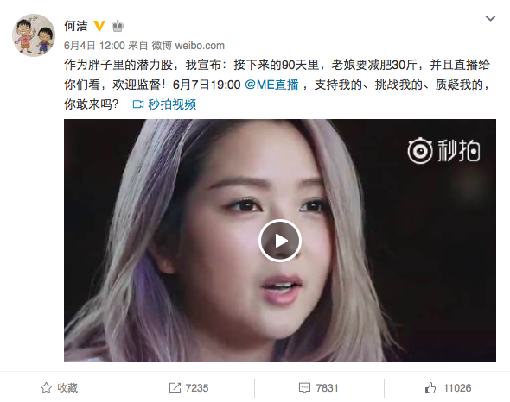Screen dimensions: 510x402
Task: Click the camera icon beside 秒拍视频
Action: 138,104
